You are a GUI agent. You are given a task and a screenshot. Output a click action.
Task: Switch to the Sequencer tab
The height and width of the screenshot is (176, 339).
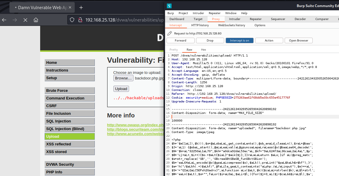point(278,19)
